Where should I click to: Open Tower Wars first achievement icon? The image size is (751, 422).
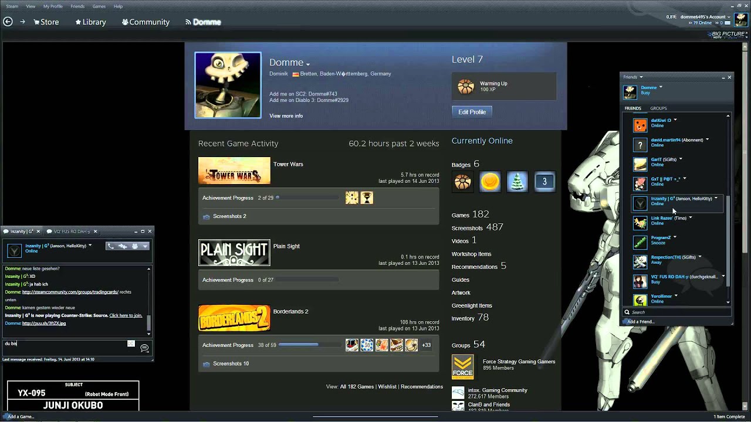point(352,198)
